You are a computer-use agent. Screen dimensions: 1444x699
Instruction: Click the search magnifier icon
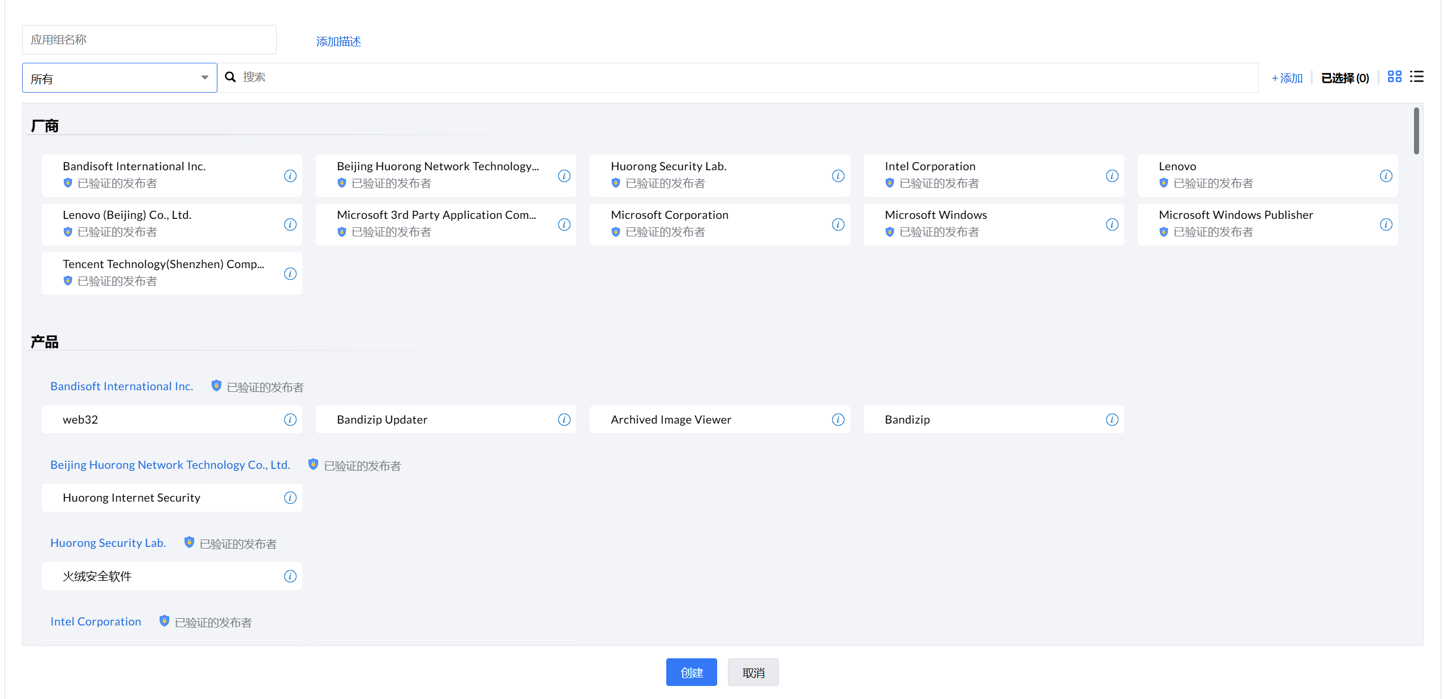[230, 77]
